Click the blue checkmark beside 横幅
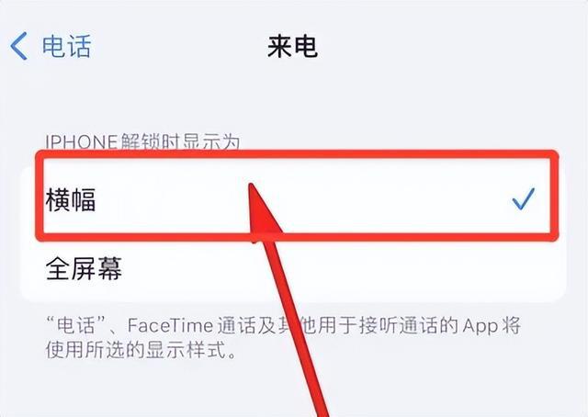 click(x=524, y=198)
